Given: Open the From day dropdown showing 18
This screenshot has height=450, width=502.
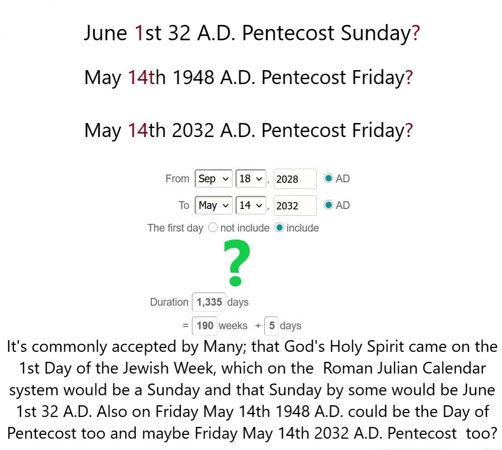Looking at the screenshot, I should click(251, 179).
